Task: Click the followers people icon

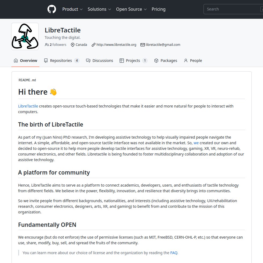Action: click(x=47, y=45)
